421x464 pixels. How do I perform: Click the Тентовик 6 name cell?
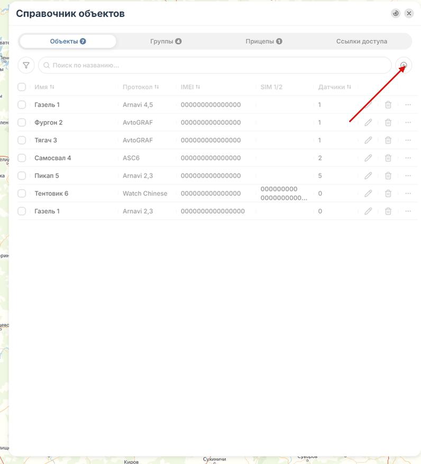51,193
